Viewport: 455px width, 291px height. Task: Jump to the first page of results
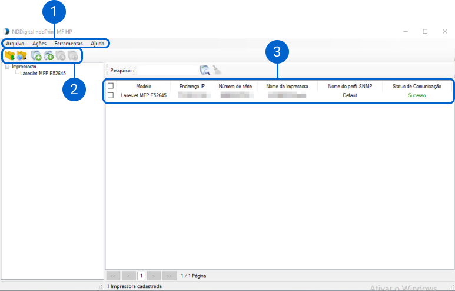[114, 276]
